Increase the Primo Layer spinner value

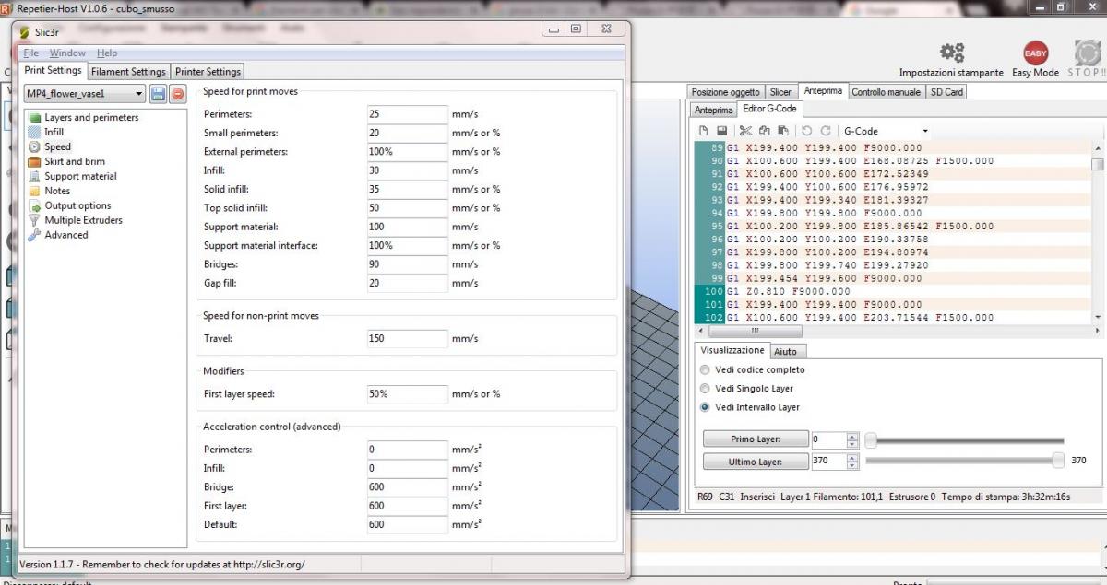coord(852,437)
